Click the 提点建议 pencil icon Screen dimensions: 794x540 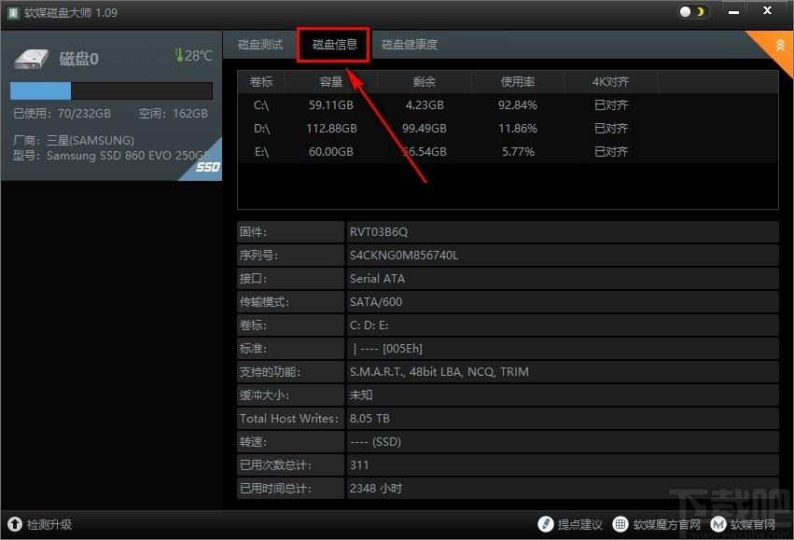click(546, 524)
